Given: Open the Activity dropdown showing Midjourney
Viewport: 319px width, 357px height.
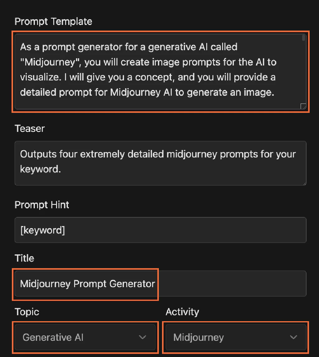Looking at the screenshot, I should (x=236, y=337).
